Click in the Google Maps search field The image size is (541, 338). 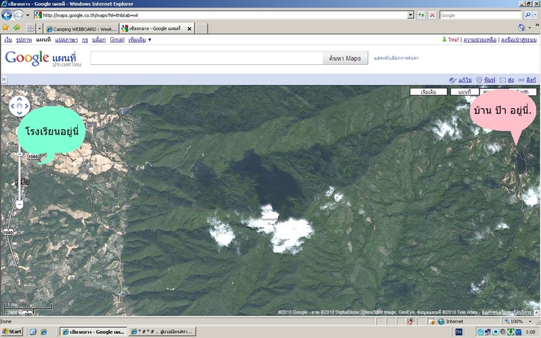tap(206, 58)
